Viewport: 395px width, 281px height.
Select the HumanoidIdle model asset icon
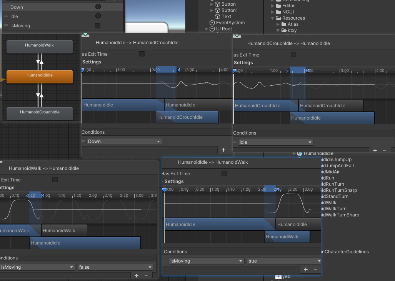[300, 154]
